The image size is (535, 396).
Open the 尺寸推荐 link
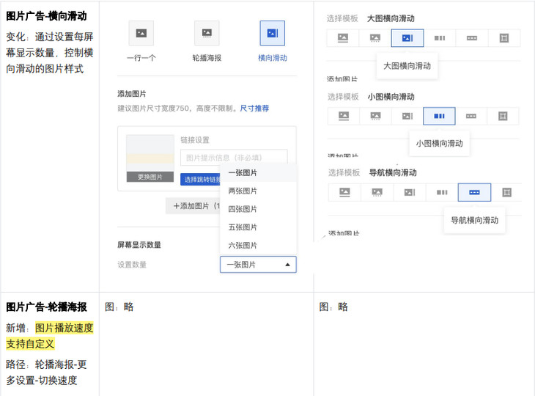click(254, 109)
